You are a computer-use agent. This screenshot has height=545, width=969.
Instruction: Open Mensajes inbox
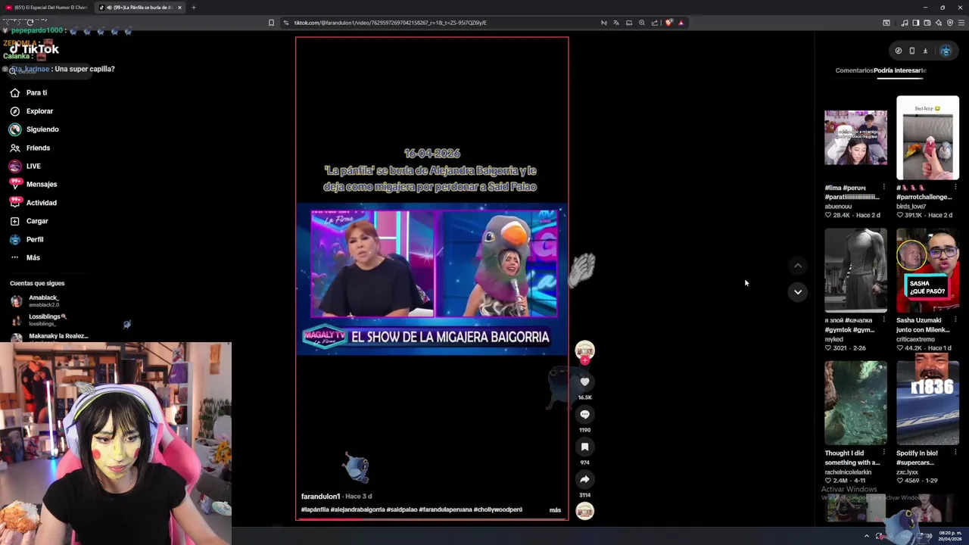click(x=33, y=184)
